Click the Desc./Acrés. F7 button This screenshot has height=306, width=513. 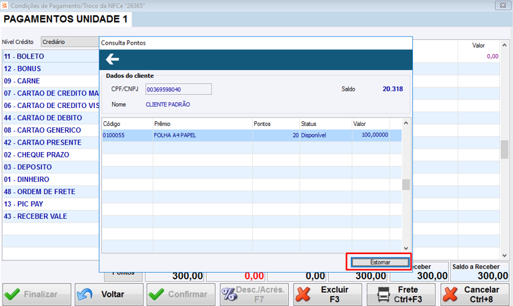pos(254,295)
